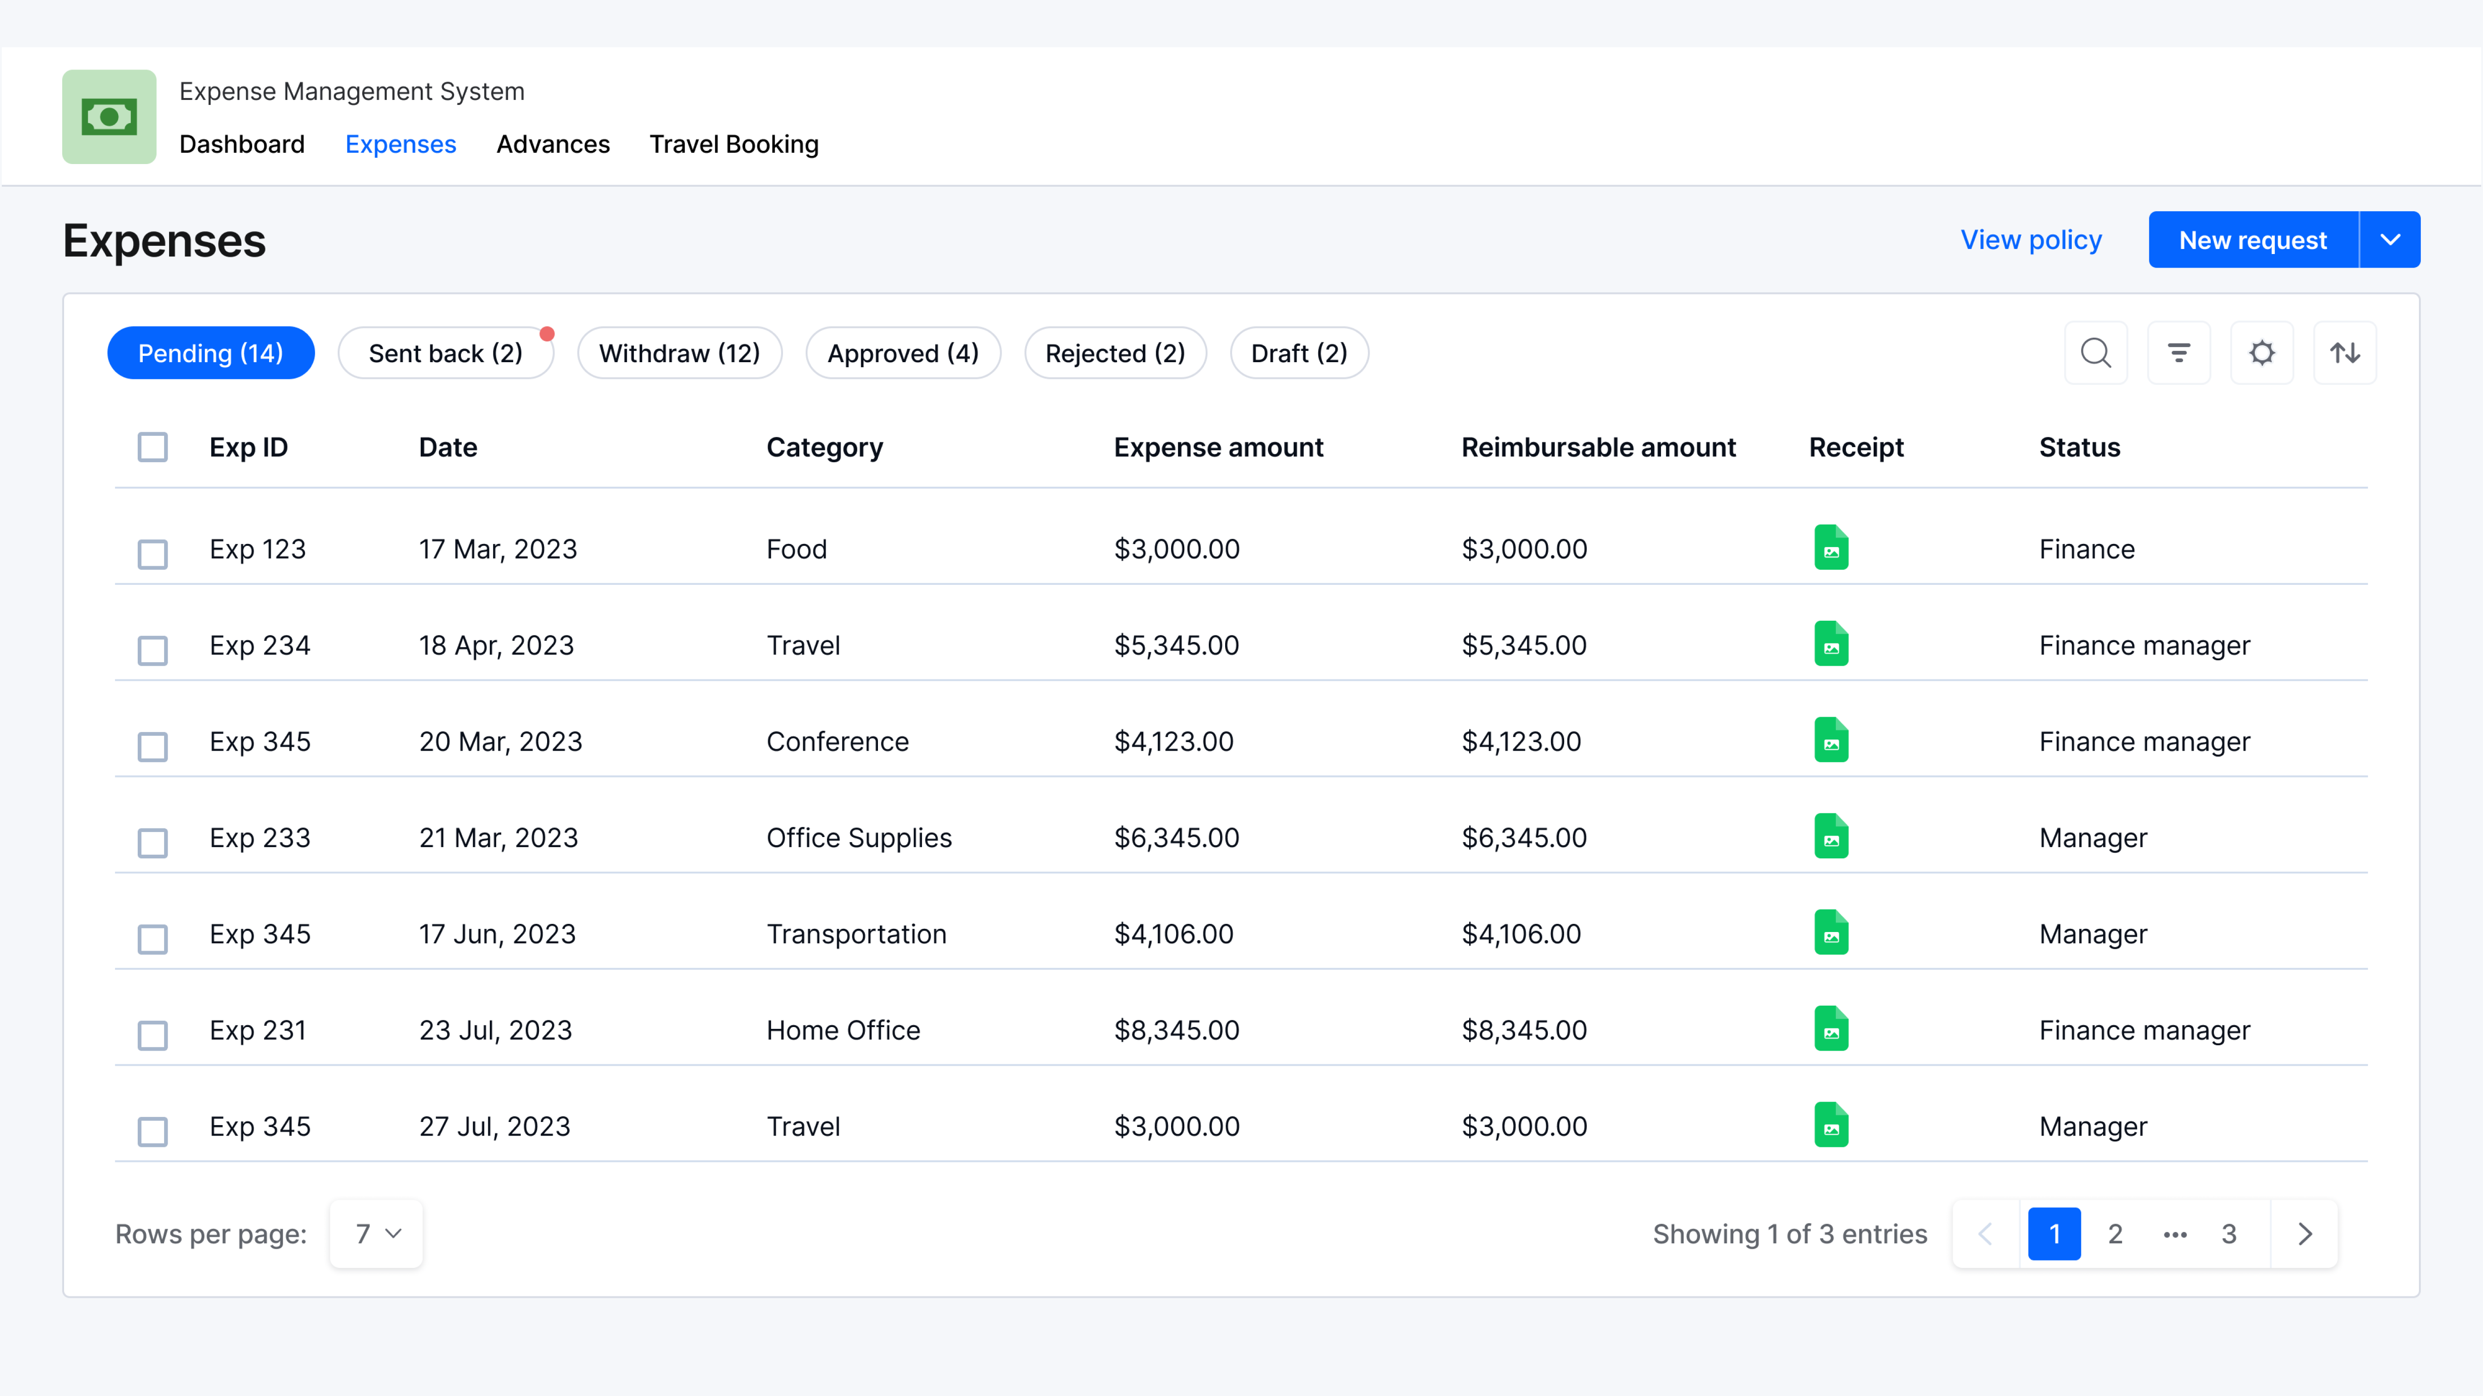Click the Finance status of Exp 123

click(x=2087, y=548)
